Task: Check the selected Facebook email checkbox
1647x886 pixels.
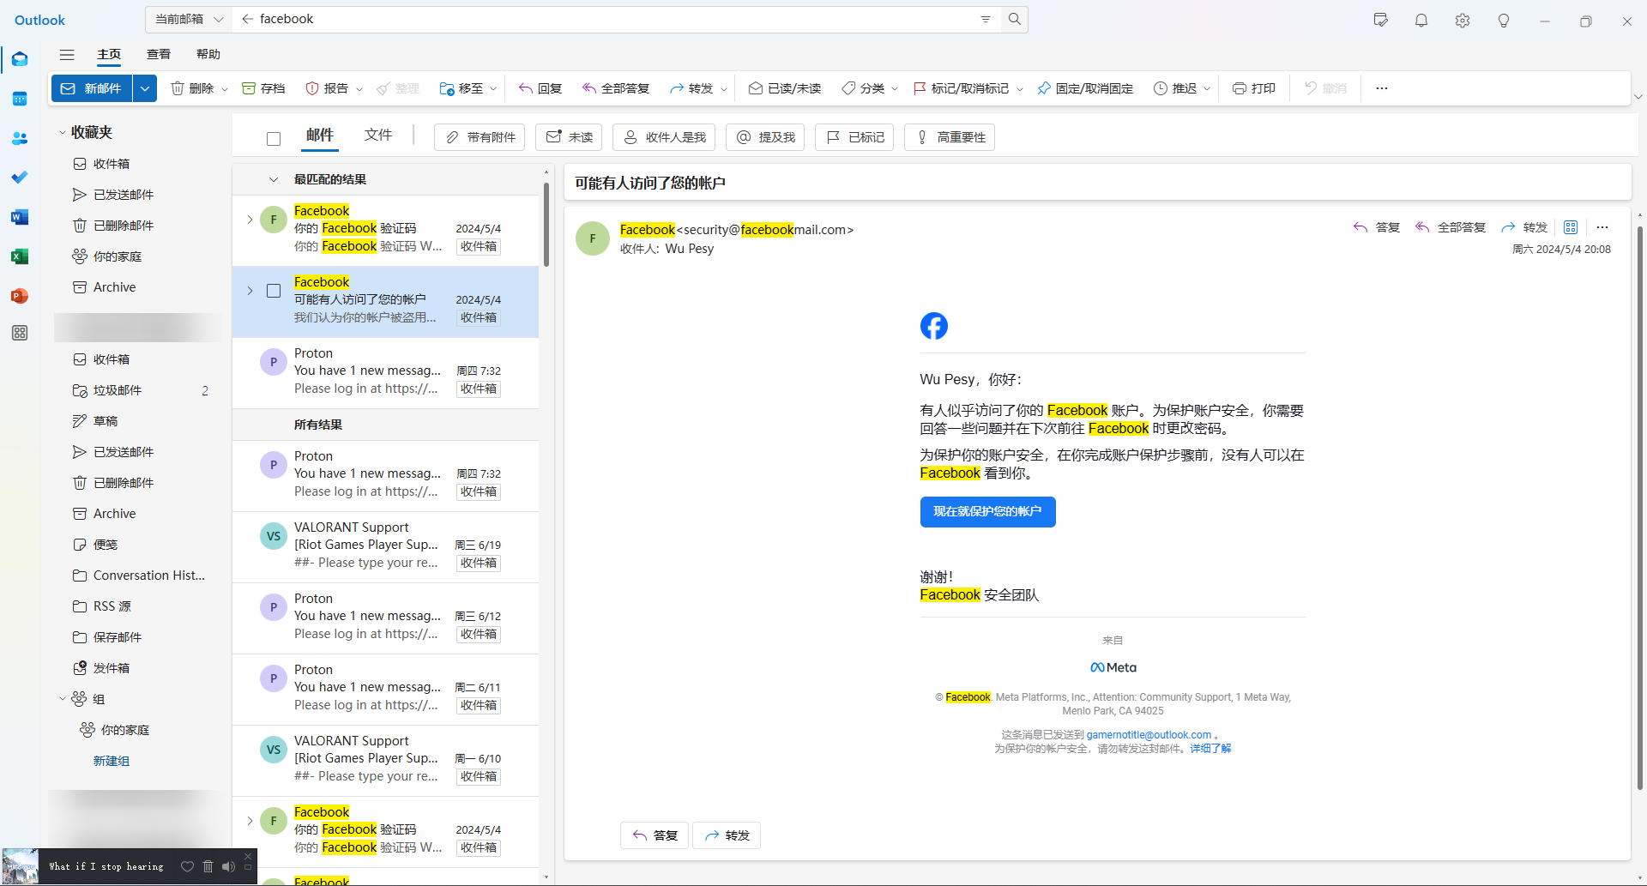Action: pos(274,291)
